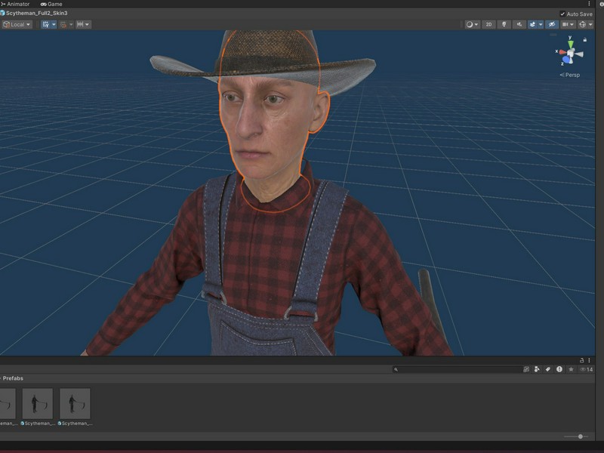Click the search magnifier icon
Viewport: 604px width, 453px height.
coord(396,369)
